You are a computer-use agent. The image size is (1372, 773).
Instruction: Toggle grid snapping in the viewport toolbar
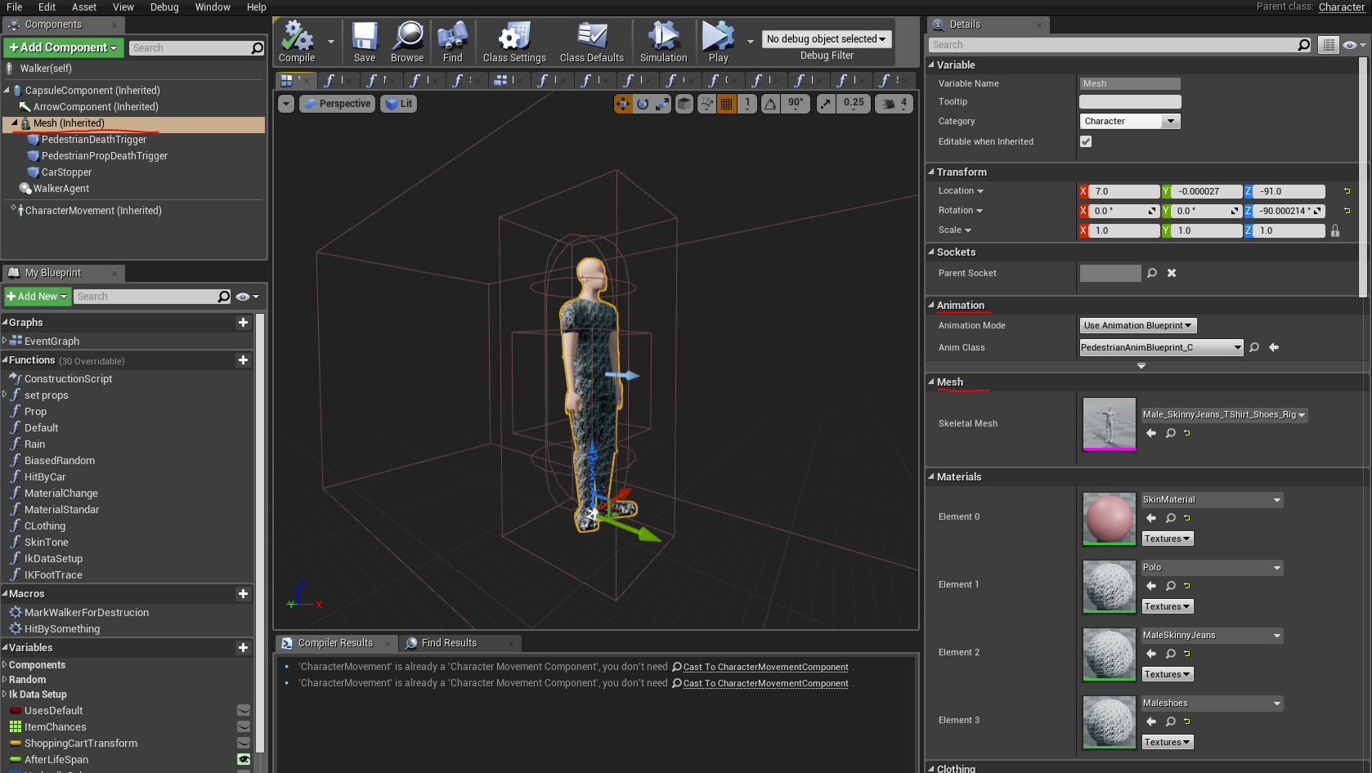pyautogui.click(x=726, y=104)
